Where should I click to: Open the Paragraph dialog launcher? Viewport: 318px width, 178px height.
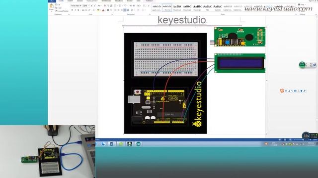(x=150, y=14)
